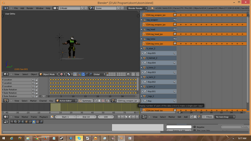Viewport: 251px width, 141px height.
Task: Delete the 2-Model screen layout
Action: 86,8
